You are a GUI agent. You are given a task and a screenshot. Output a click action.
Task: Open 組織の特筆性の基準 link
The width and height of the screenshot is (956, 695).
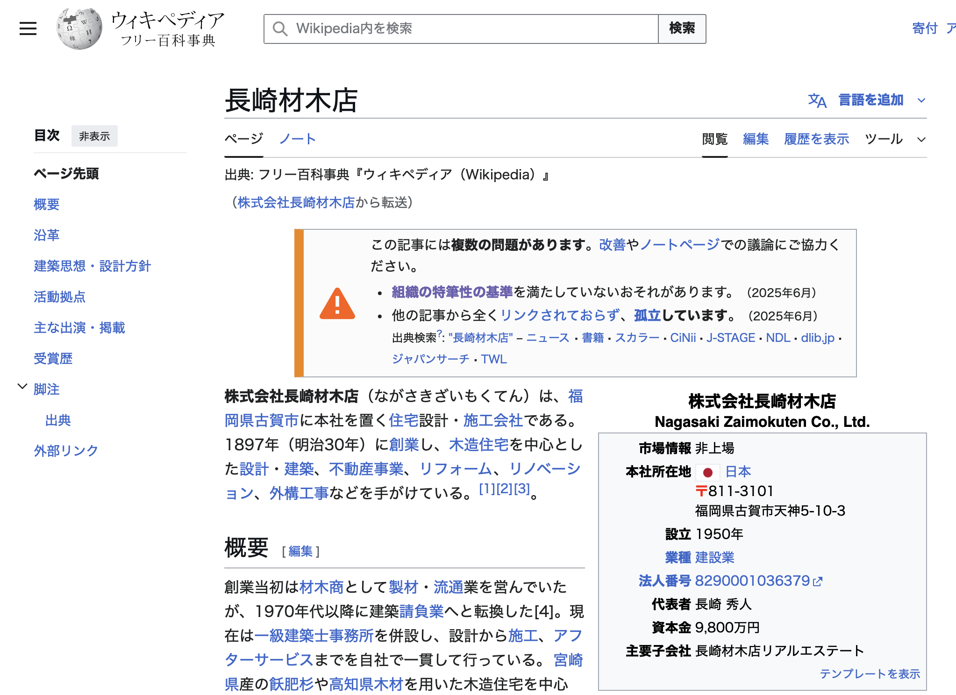(x=452, y=292)
